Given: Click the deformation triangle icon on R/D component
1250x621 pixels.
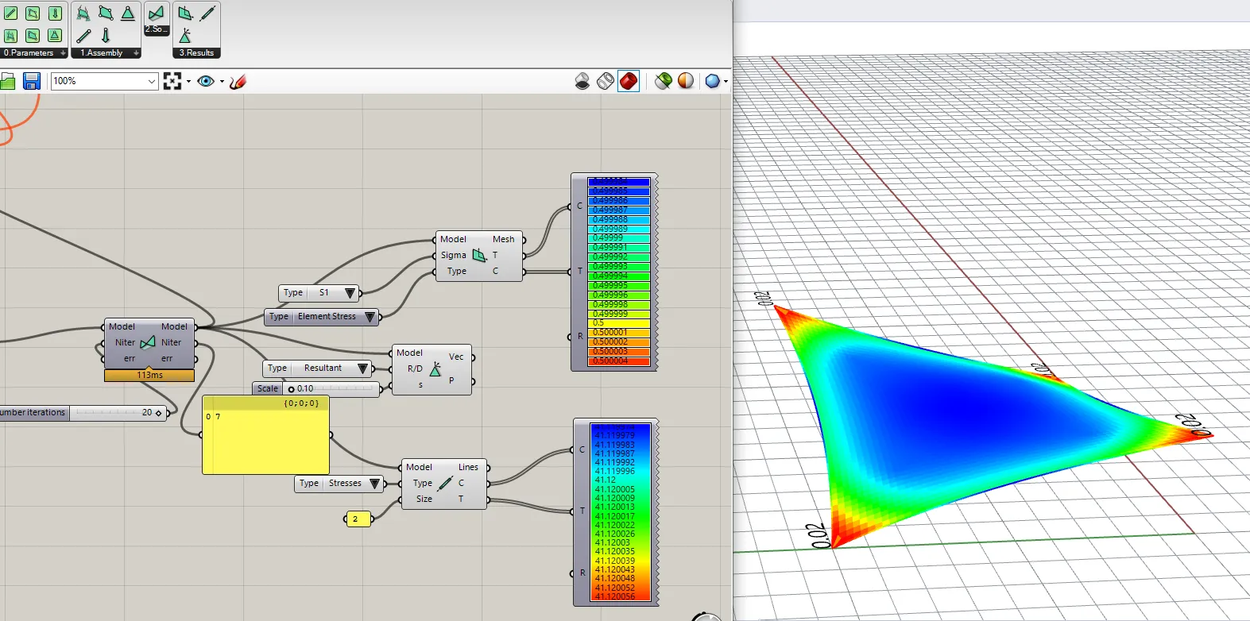Looking at the screenshot, I should [x=435, y=369].
